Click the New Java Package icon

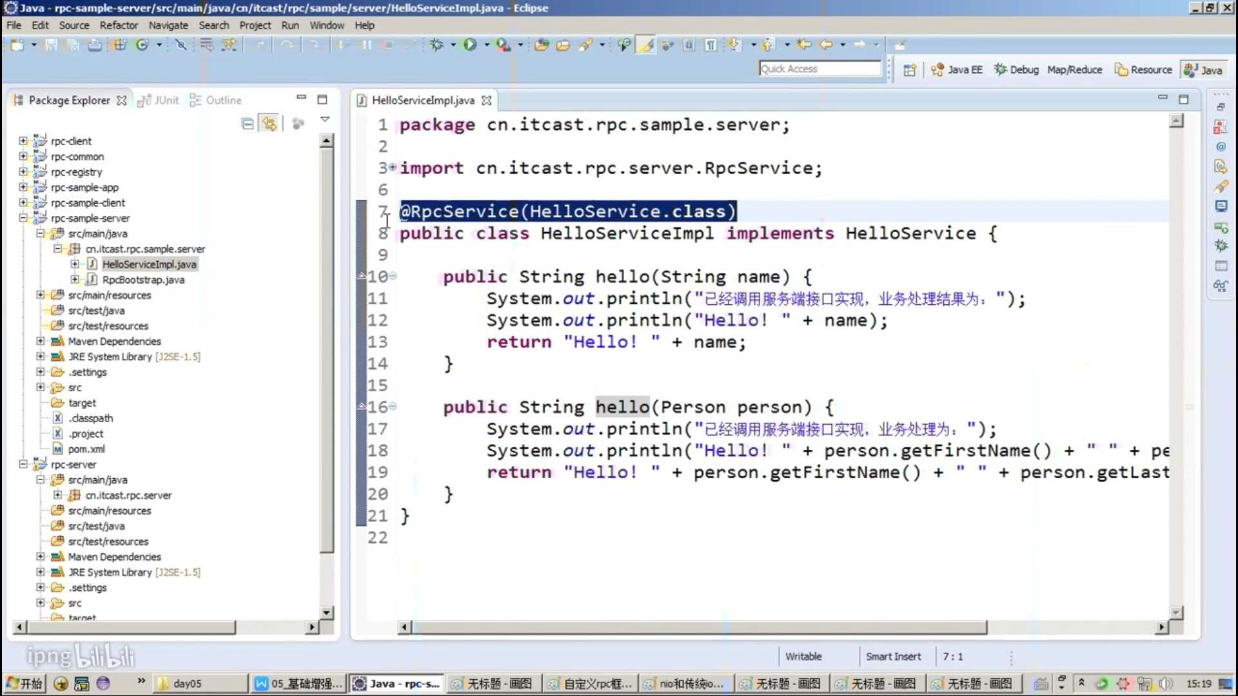coord(121,44)
